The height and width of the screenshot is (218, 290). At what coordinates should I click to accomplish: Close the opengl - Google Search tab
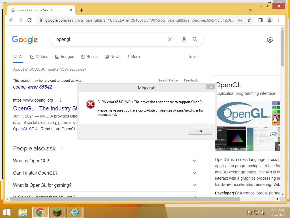click(x=71, y=10)
